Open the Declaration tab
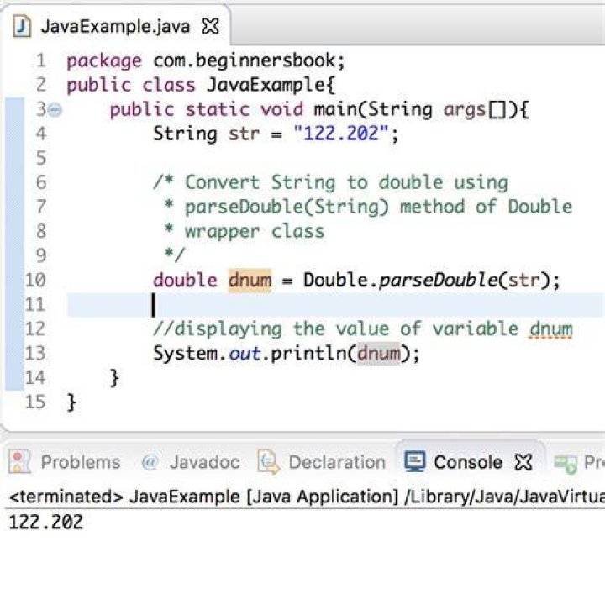The height and width of the screenshot is (615, 605). (322, 462)
